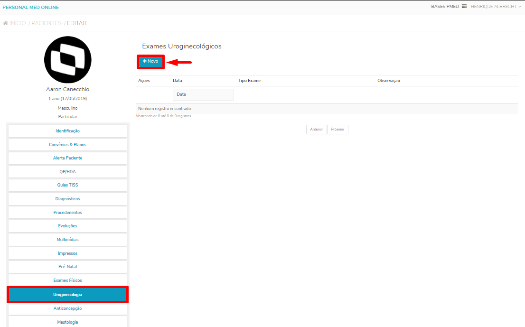Expand the Henrique Albrecht user menu
The height and width of the screenshot is (327, 525).
click(x=496, y=6)
